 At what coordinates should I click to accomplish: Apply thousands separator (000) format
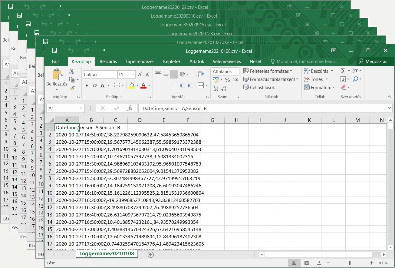click(236, 80)
